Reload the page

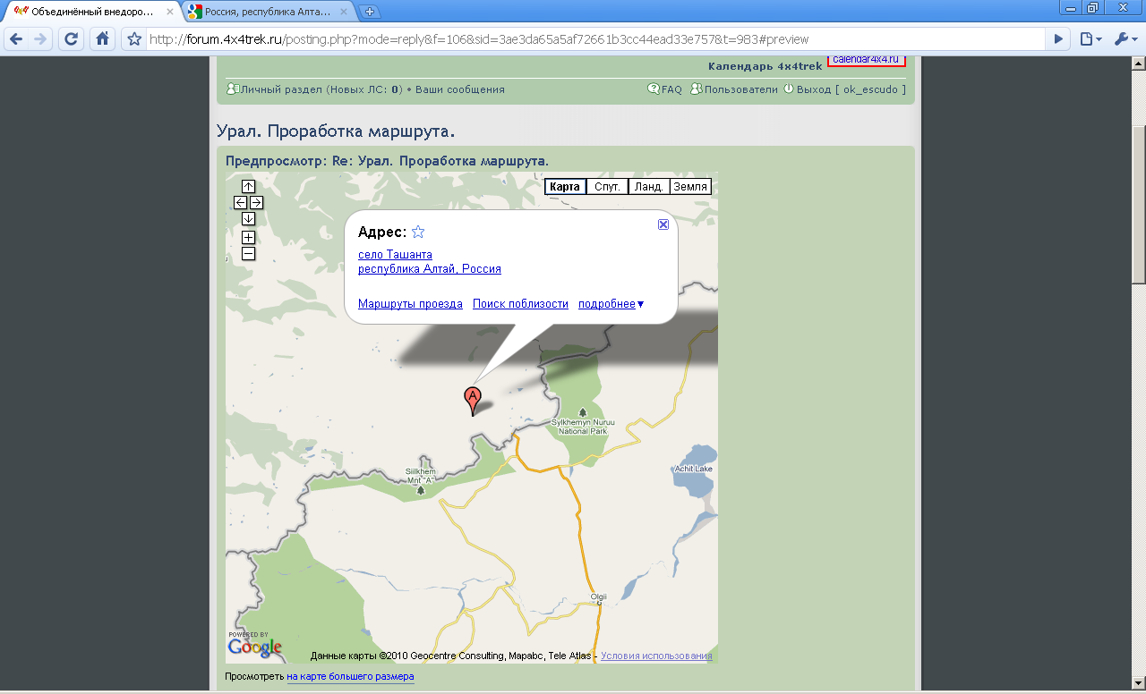(x=72, y=39)
